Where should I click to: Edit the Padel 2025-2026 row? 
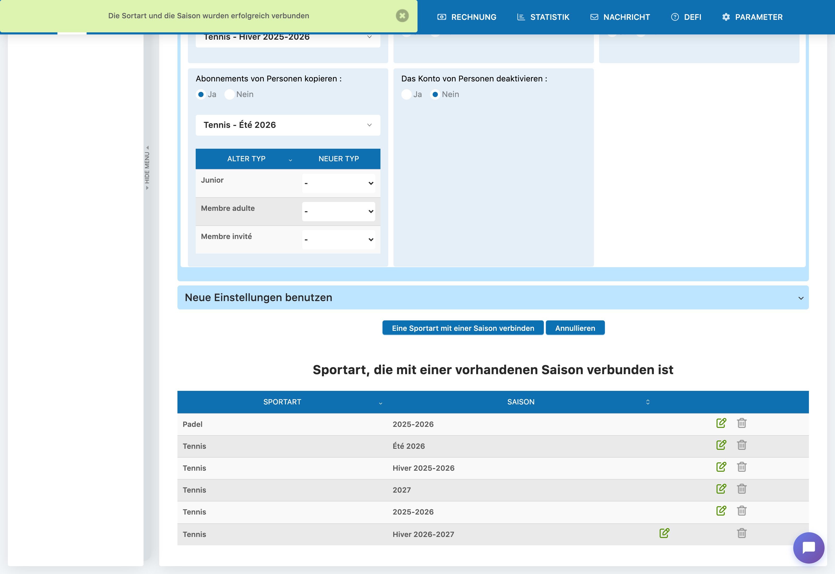tap(721, 423)
